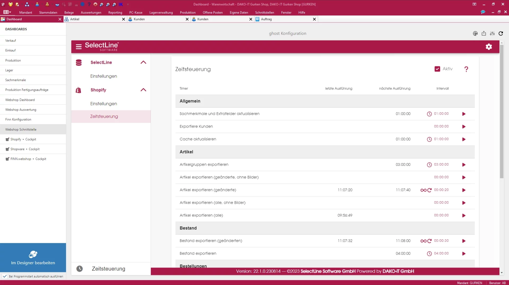This screenshot has height=285, width=509.
Task: Open the Lagerverwaltung menu
Action: 161,12
